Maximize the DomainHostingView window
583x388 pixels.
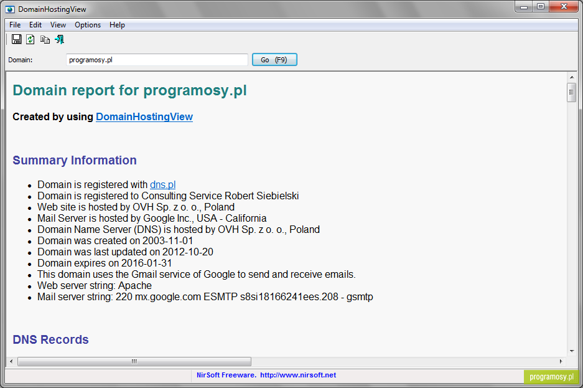point(541,7)
